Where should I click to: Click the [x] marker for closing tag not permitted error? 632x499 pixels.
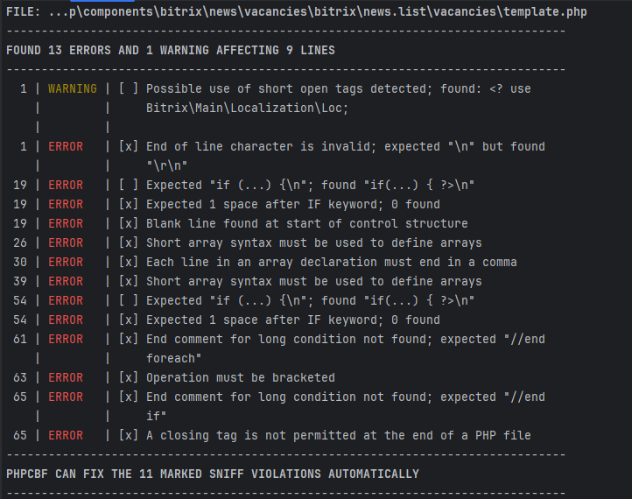coord(129,435)
